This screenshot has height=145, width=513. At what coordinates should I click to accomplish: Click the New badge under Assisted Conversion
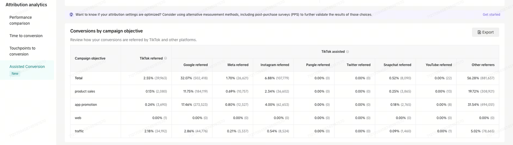(x=15, y=74)
